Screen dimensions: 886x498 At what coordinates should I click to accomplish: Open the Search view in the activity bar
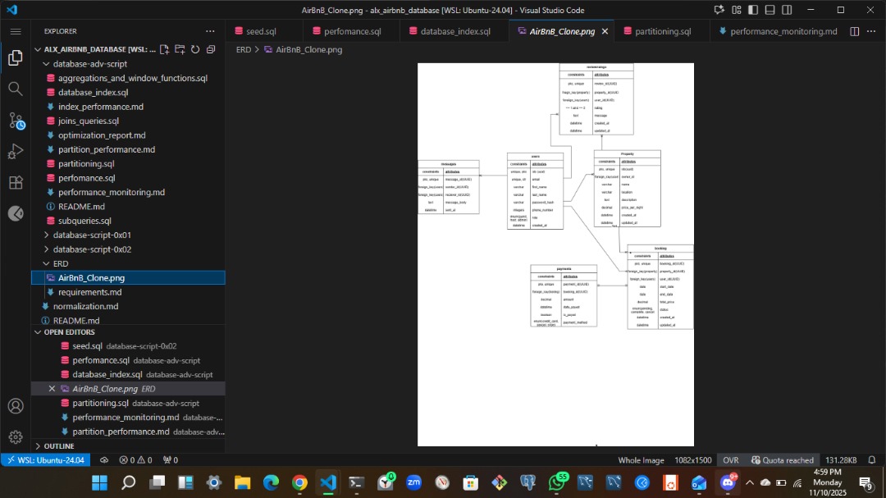click(x=15, y=89)
